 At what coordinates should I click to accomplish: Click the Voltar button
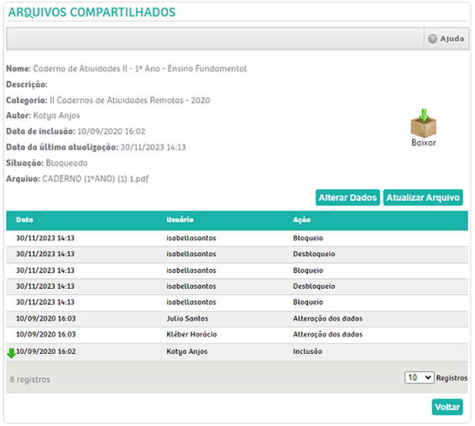[447, 407]
